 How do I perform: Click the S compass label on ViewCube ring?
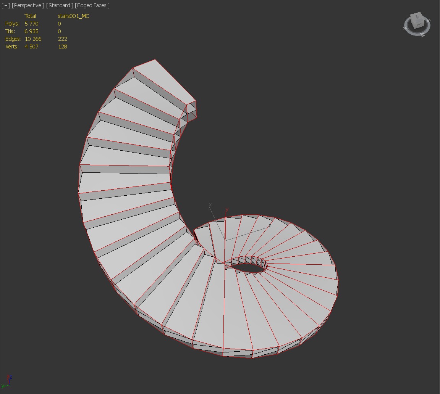pyautogui.click(x=429, y=21)
